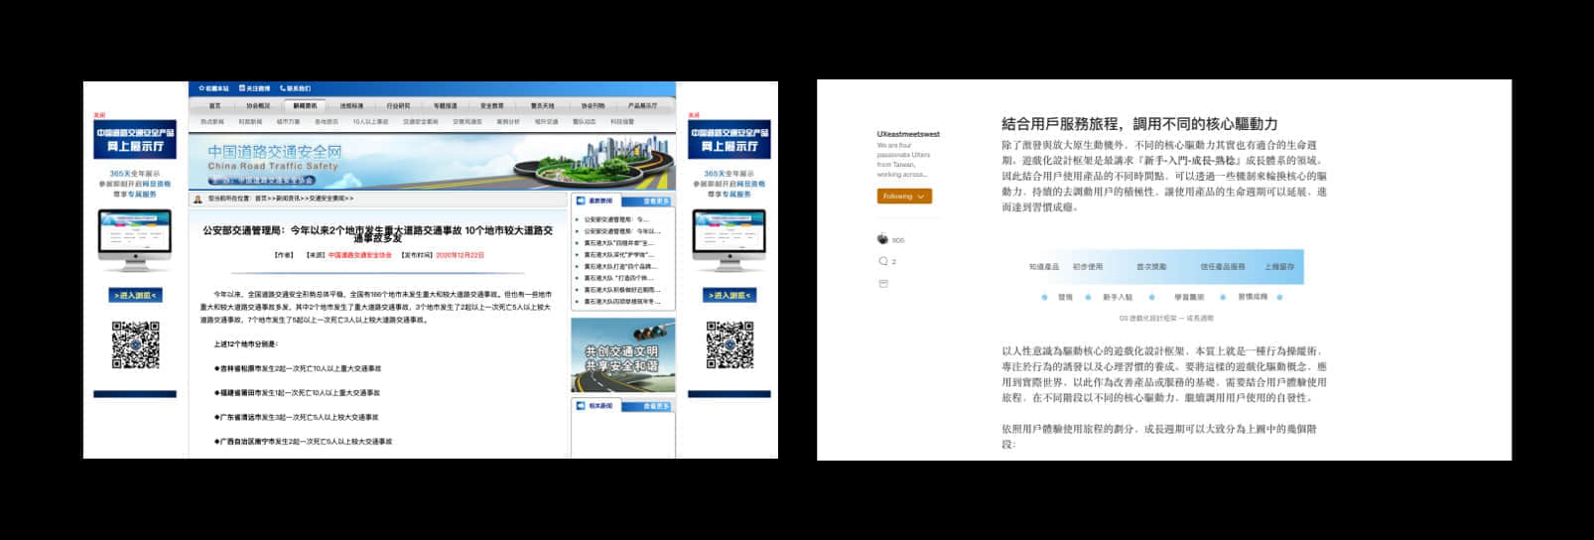Click the right sidebar QR code

(730, 345)
